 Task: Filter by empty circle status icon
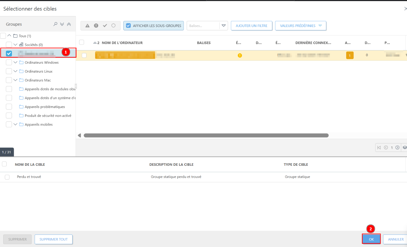click(113, 26)
